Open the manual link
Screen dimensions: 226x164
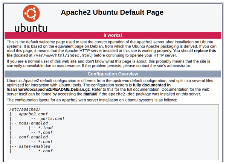(x=90, y=94)
